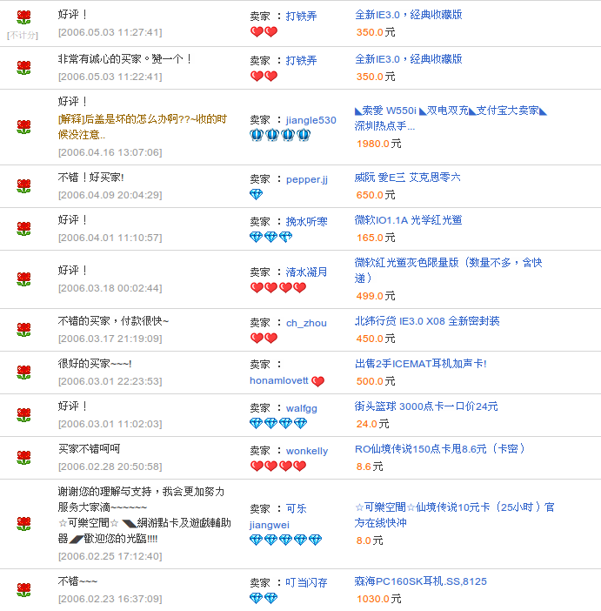Image resolution: width=601 pixels, height=611 pixels.
Task: Open the 街头篮球 3000点卡 item link
Action: point(426,406)
